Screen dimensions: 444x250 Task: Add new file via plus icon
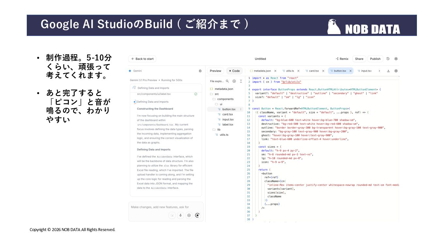click(x=234, y=81)
